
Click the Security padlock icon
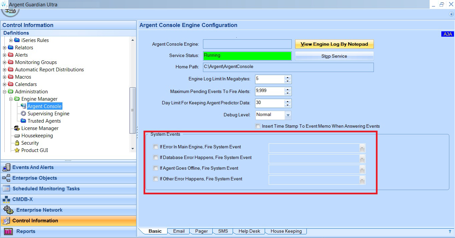(x=17, y=143)
